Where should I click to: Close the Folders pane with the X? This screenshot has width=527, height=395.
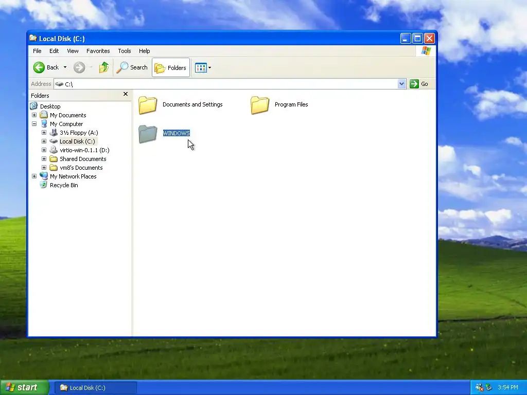pyautogui.click(x=126, y=94)
